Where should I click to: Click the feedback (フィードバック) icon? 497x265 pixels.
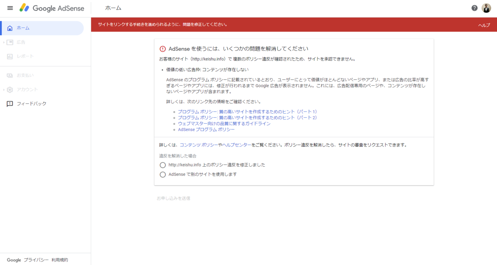(10, 104)
